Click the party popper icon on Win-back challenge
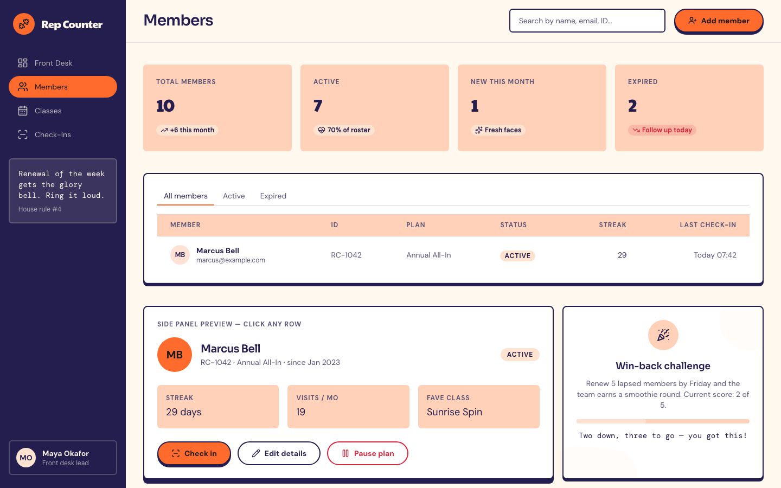 point(663,335)
